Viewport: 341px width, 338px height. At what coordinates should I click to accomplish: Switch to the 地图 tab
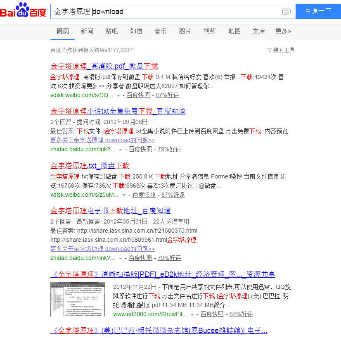coord(234,31)
